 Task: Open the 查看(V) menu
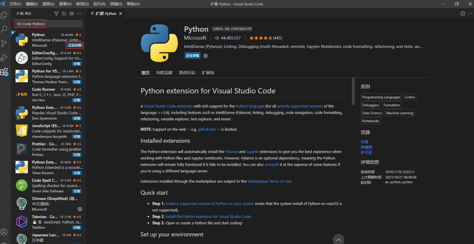[x=65, y=4]
